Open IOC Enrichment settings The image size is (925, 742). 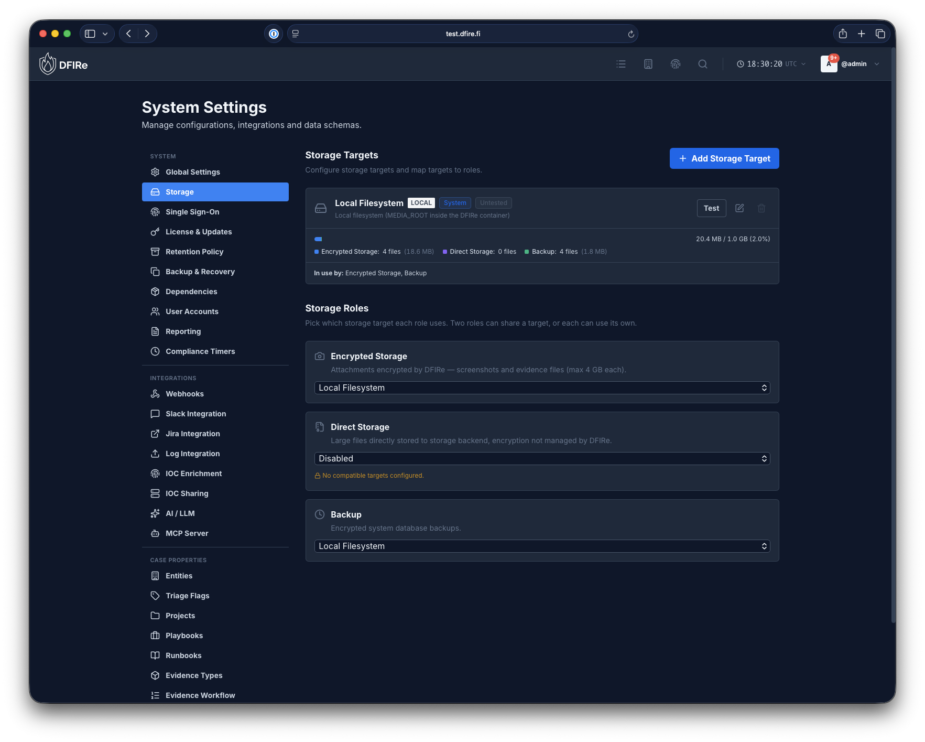(215, 474)
